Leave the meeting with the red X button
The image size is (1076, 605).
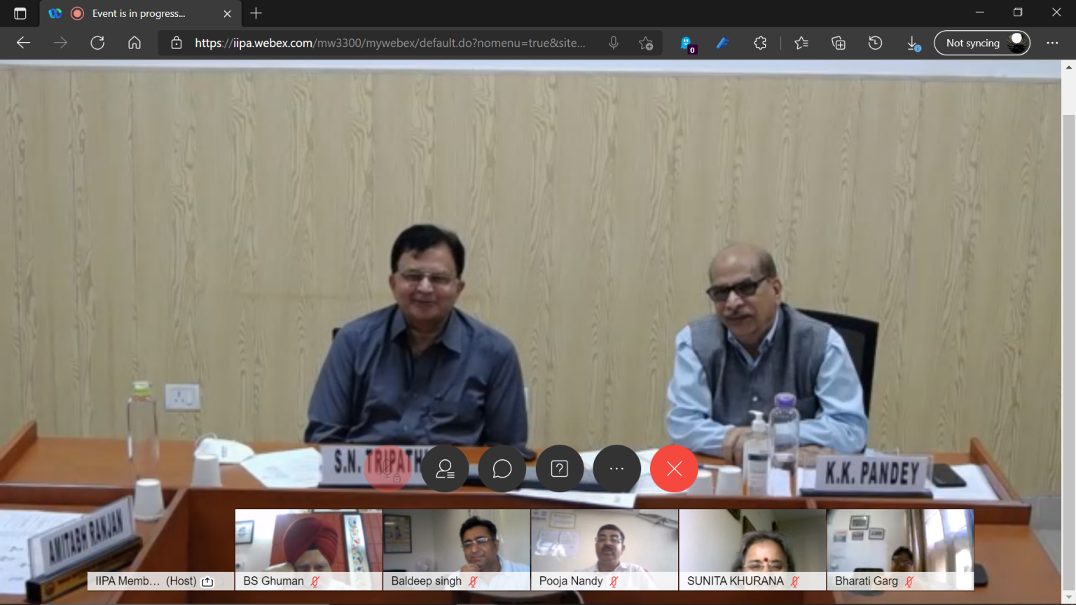pos(673,468)
